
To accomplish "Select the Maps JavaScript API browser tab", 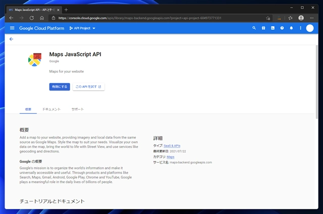I will 34,10.
